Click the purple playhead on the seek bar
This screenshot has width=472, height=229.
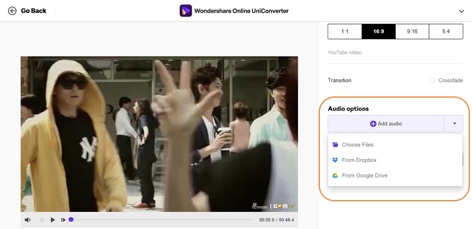pos(71,220)
